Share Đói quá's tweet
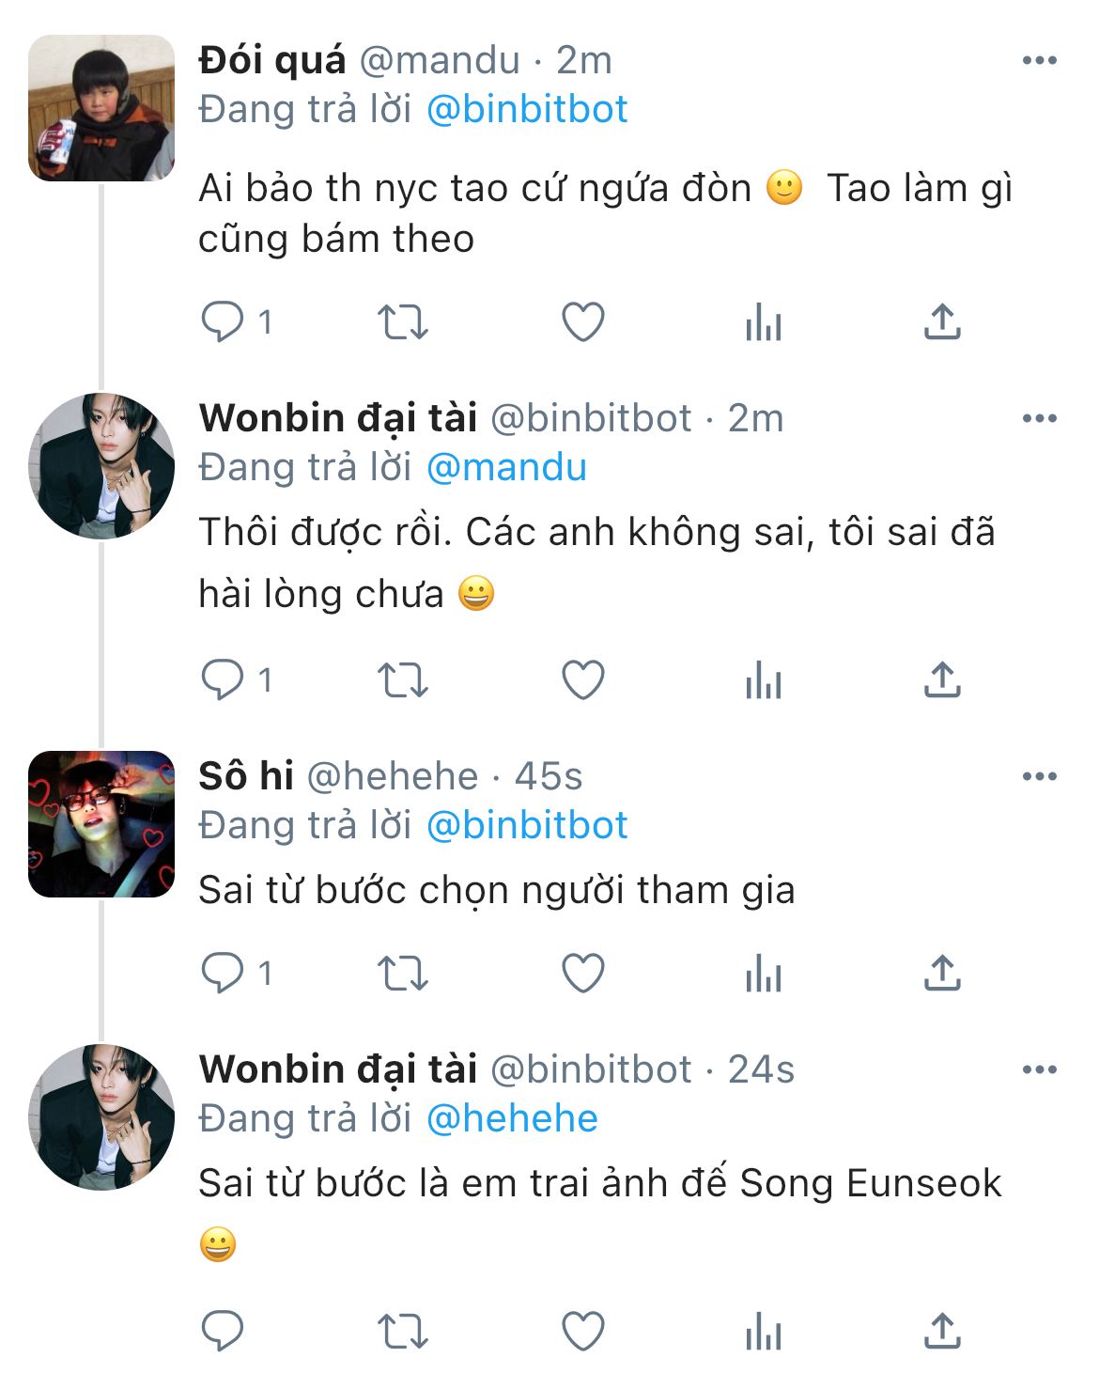The width and height of the screenshot is (1099, 1373). [942, 321]
